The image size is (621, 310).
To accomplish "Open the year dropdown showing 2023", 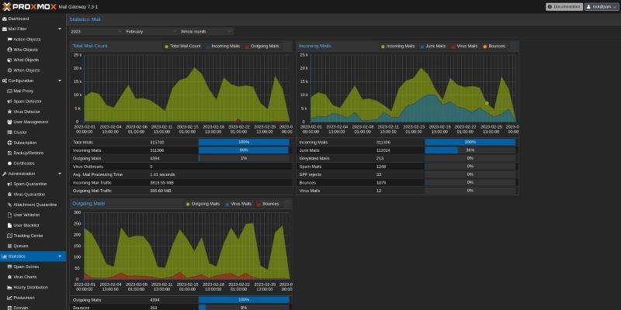I will coord(94,32).
